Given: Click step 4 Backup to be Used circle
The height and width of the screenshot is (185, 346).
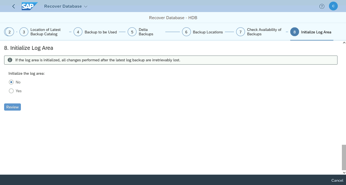Looking at the screenshot, I should [78, 32].
